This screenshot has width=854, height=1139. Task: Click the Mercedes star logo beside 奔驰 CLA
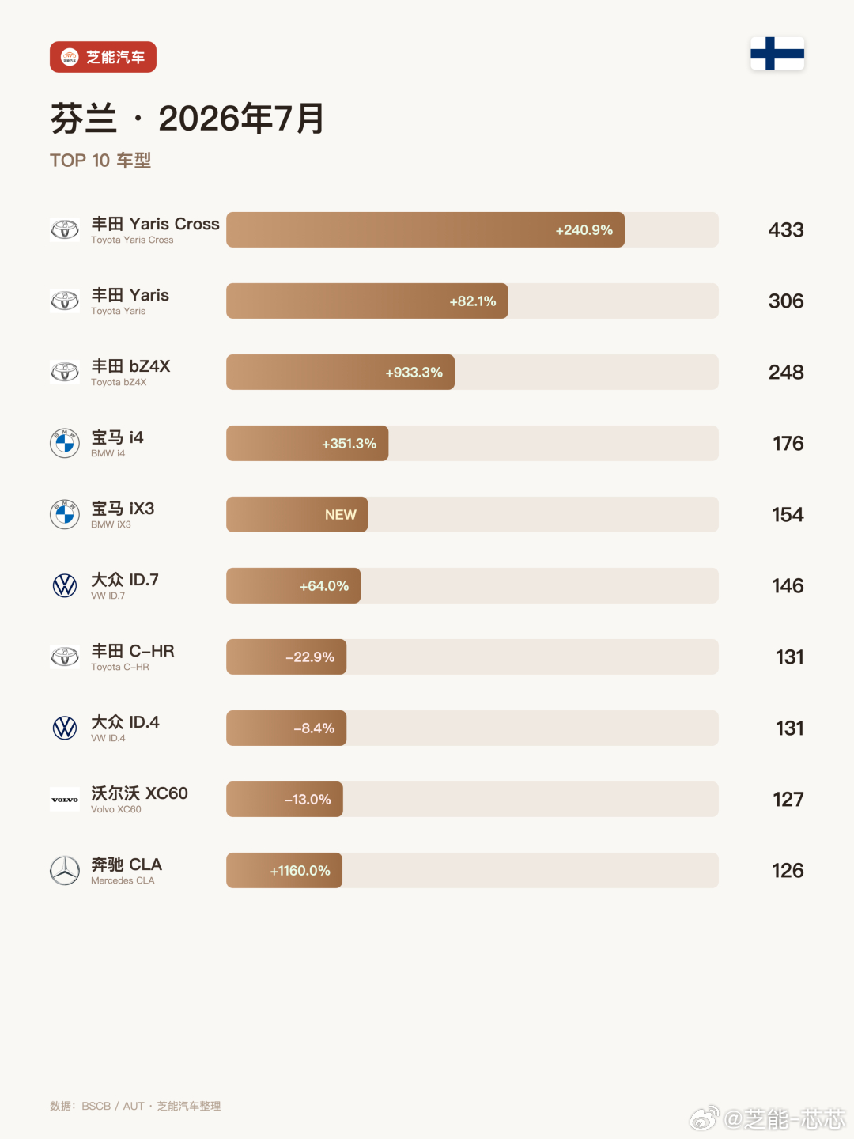(x=65, y=870)
